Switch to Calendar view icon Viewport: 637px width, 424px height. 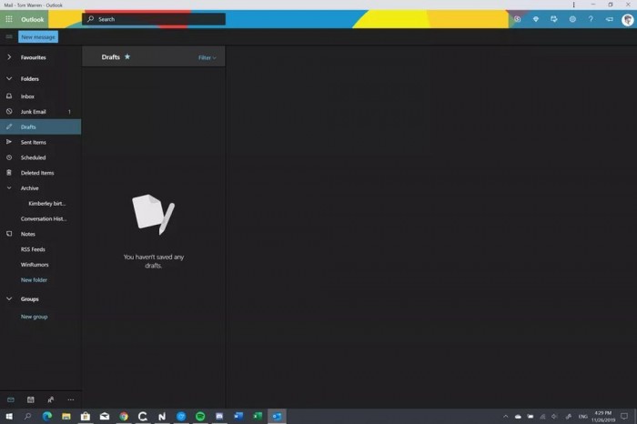coord(30,399)
